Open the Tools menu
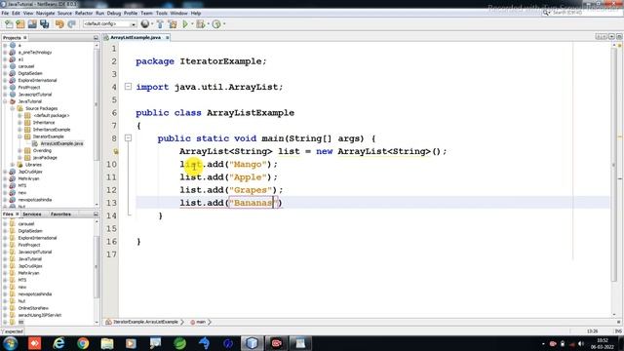This screenshot has height=351, width=624. [x=162, y=13]
